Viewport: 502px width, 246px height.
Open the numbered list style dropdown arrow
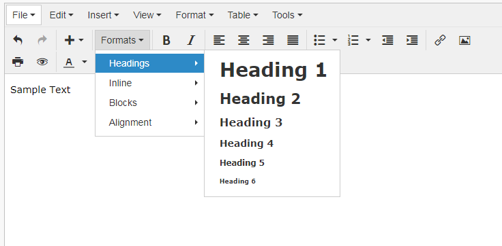(368, 40)
